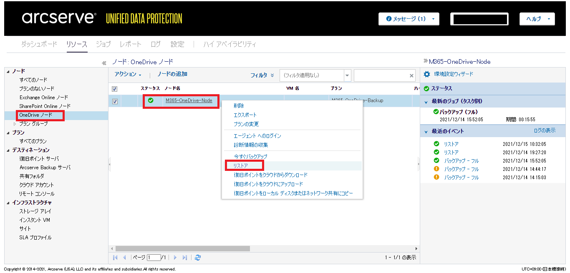
Task: Click success icon of event 2021/12/15 10:32:05
Action: tap(436, 144)
